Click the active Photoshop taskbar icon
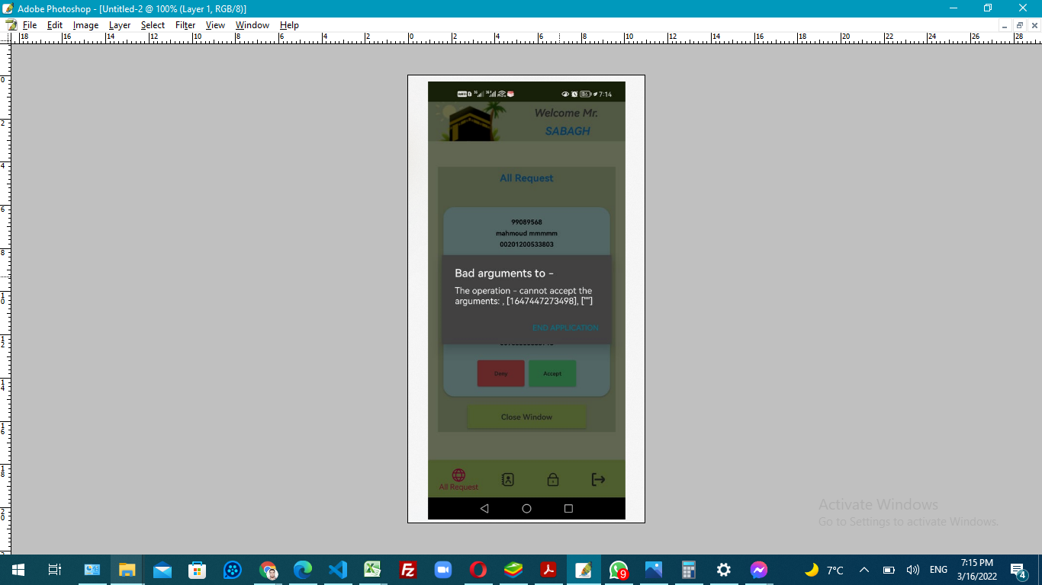Viewport: 1042px width, 585px height. point(584,570)
